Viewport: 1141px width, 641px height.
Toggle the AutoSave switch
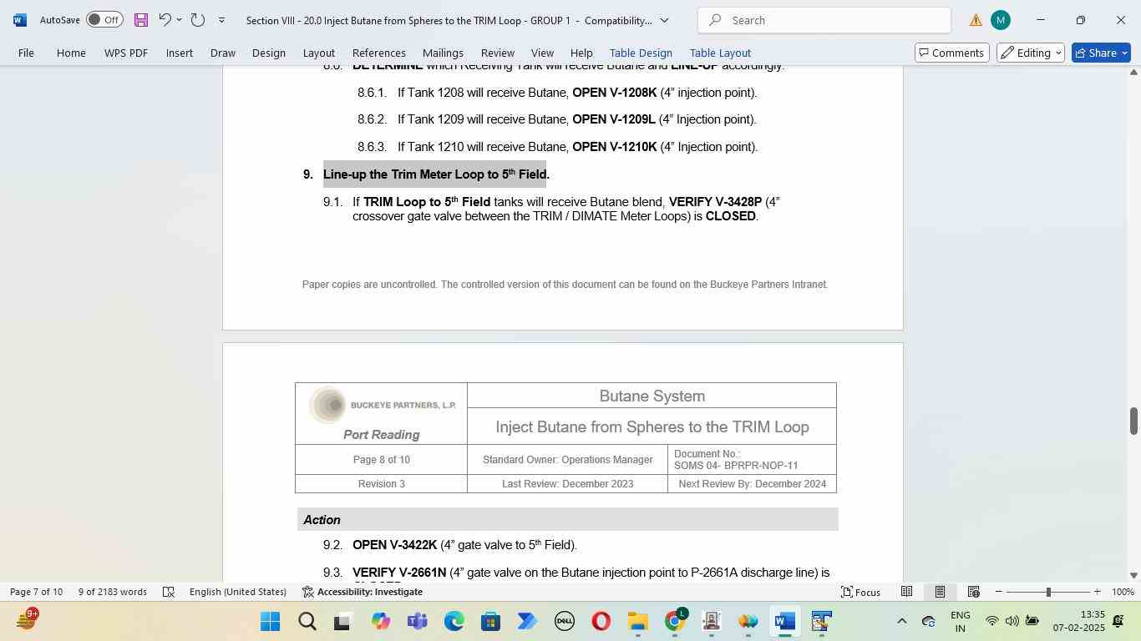pos(104,19)
